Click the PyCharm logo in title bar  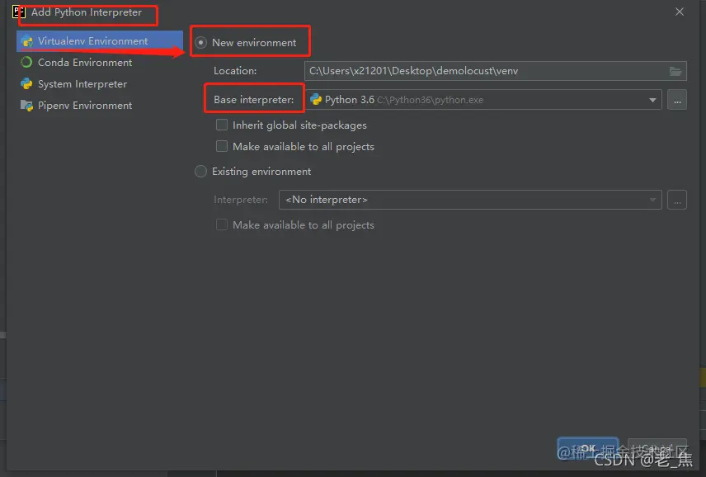click(x=18, y=12)
